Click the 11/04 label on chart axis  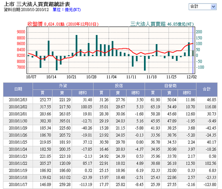[x=111, y=77]
